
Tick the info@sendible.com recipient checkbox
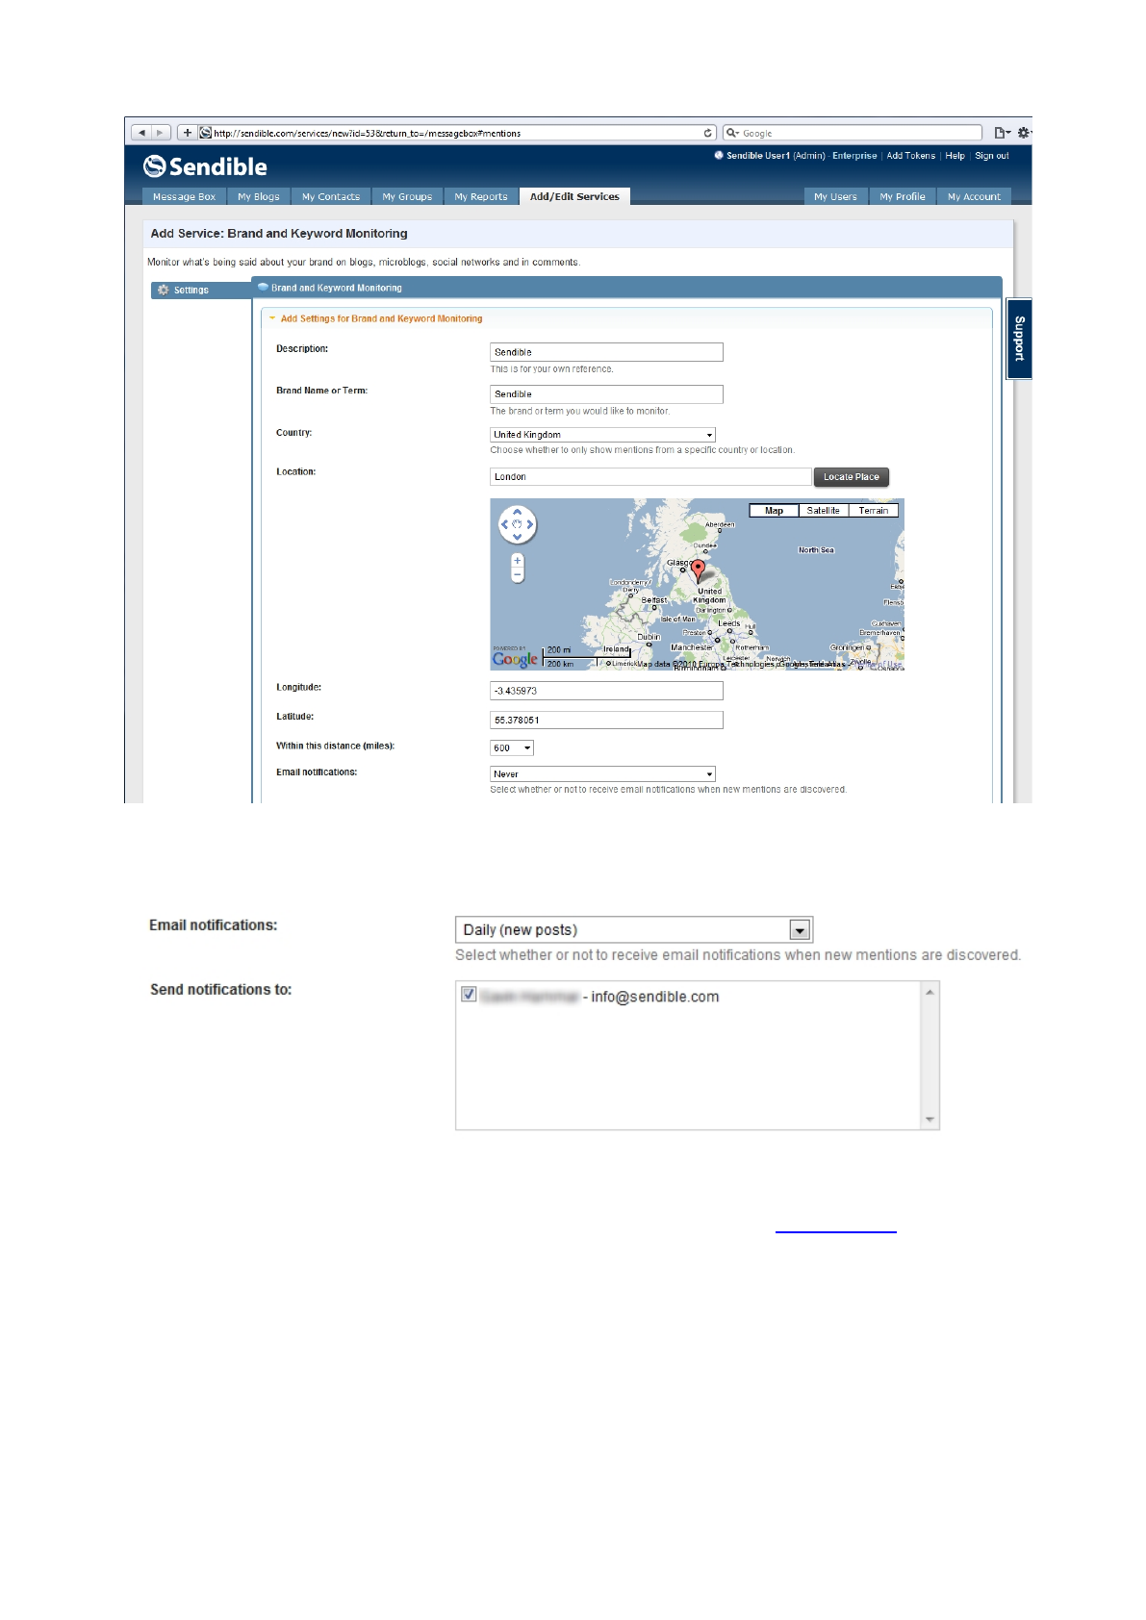point(469,995)
